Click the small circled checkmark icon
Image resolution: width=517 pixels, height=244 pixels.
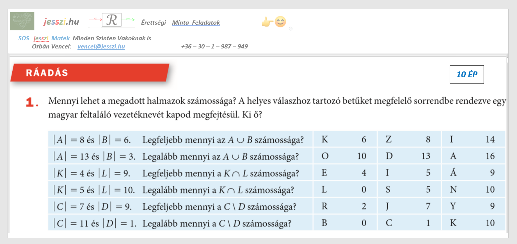[290, 29]
